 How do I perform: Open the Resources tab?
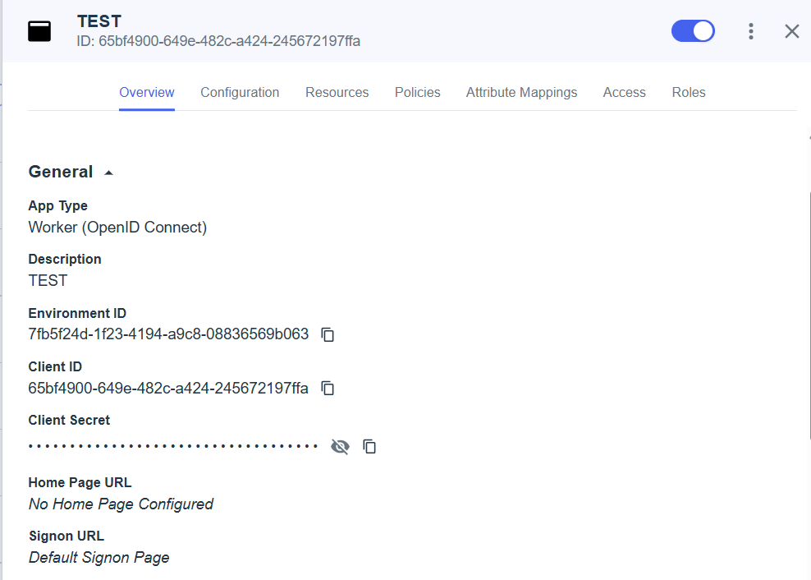[337, 92]
